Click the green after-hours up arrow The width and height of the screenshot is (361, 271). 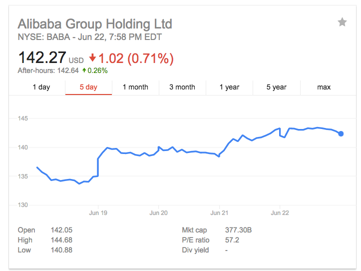click(84, 70)
